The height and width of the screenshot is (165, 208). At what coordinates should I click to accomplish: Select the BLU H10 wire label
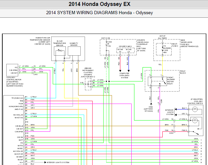point(127,61)
